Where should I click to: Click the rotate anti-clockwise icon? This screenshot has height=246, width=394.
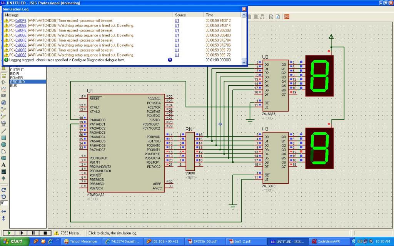click(4, 196)
